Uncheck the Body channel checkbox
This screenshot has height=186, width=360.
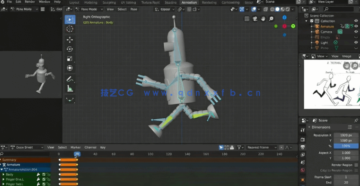[x=44, y=175]
